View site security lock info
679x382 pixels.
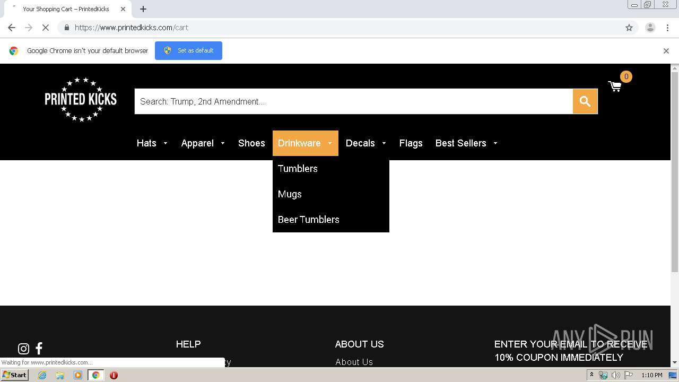66,28
